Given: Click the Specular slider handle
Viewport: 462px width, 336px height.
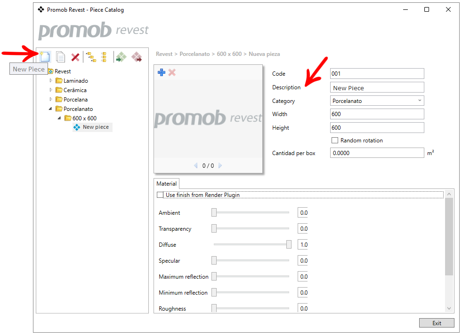Looking at the screenshot, I should tap(214, 260).
